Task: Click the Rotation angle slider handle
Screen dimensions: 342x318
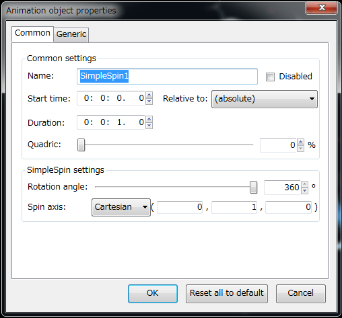Action: [x=253, y=187]
